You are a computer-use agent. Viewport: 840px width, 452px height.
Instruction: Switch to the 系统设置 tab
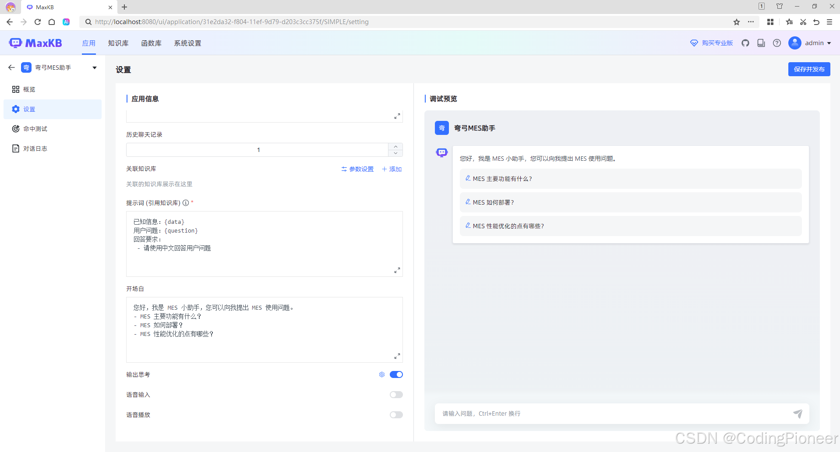point(187,43)
